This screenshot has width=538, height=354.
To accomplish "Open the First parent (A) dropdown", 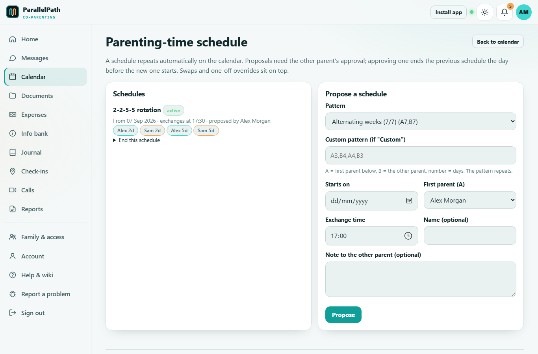I will [470, 200].
